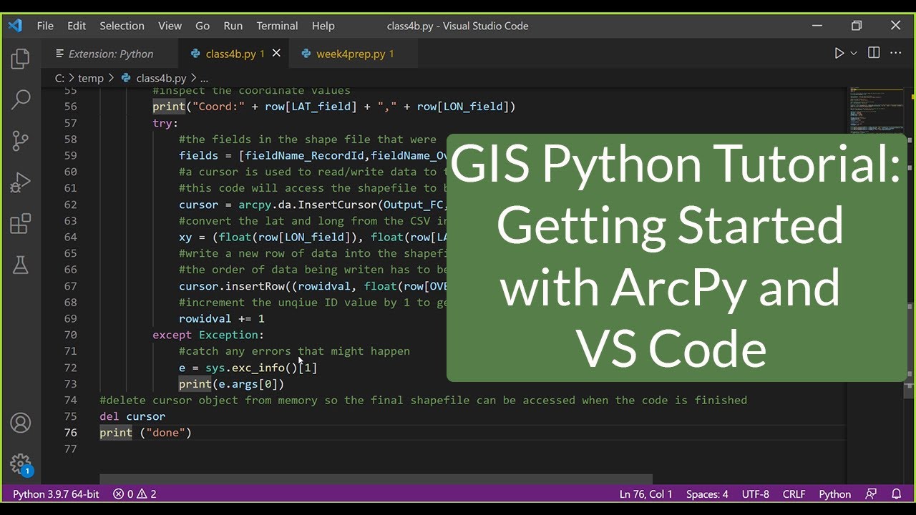This screenshot has height=515, width=916.
Task: Run Python file with play icon
Action: tap(839, 54)
